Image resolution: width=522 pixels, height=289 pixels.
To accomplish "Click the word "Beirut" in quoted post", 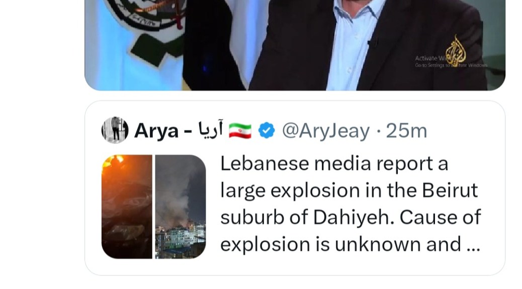I will click(450, 190).
